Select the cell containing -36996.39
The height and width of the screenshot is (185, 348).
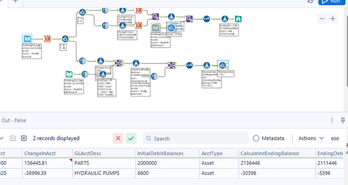pos(47,173)
